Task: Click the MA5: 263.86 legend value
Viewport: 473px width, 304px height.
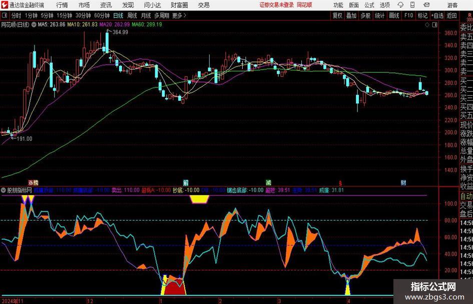Action: 52,24
